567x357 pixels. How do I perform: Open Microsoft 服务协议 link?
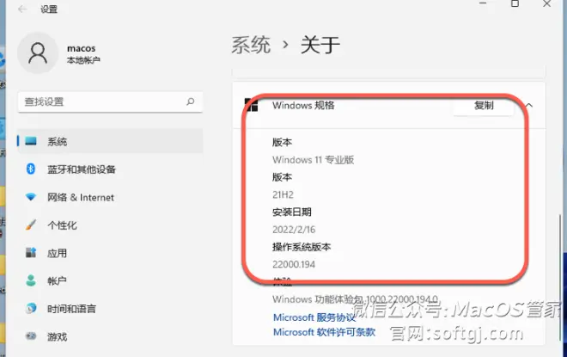(314, 317)
